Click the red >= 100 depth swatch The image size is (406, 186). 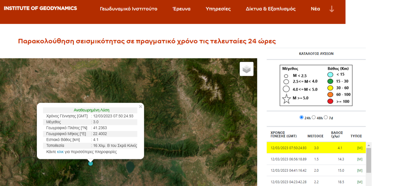[330, 102]
